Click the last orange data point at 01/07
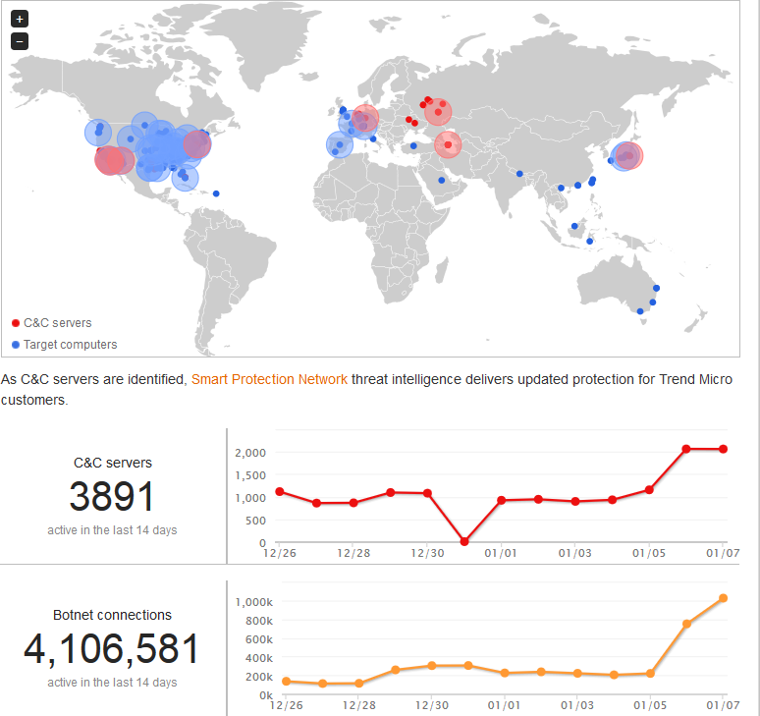 click(x=723, y=597)
